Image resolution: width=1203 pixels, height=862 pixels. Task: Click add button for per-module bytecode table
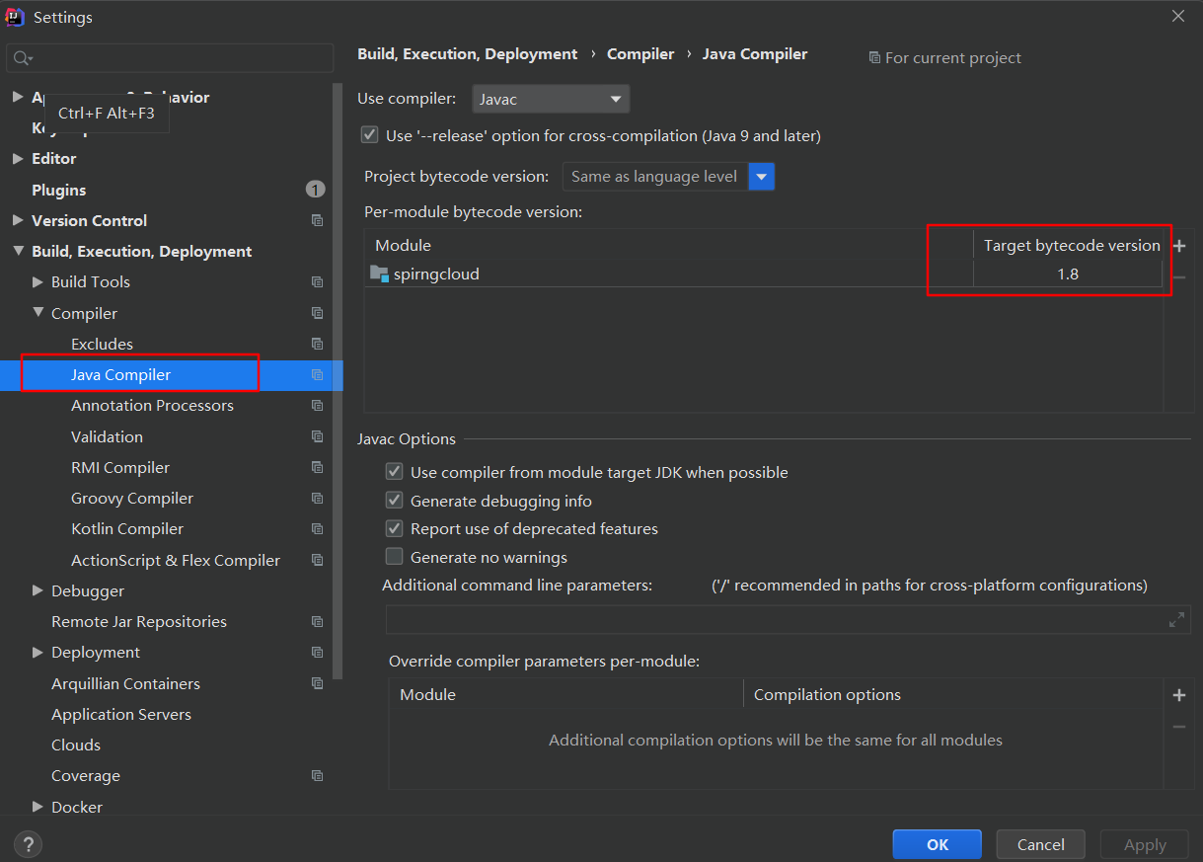click(x=1178, y=246)
